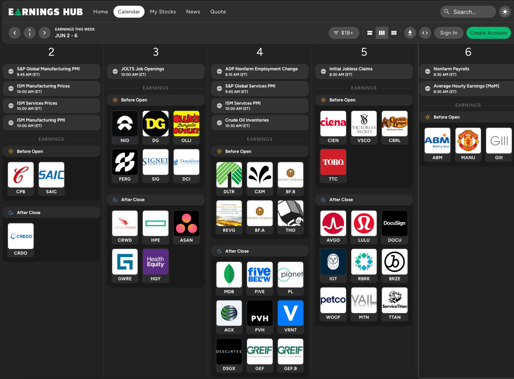
Task: Open the PVH earnings card
Action: click(x=260, y=317)
